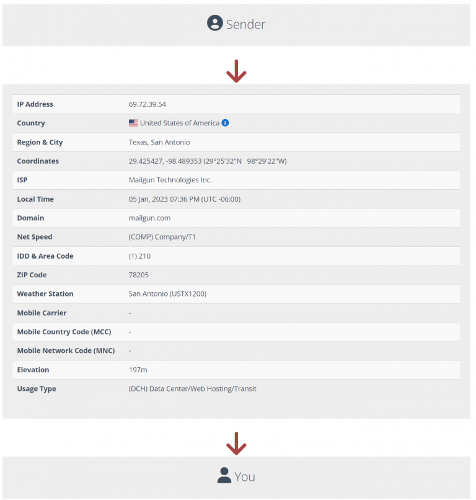Click the red arrow above You
Image resolution: width=476 pixels, height=500 pixels.
point(236,444)
